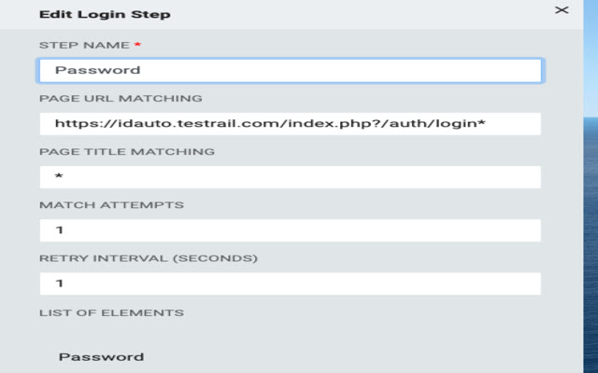Viewport: 598px width, 373px height.
Task: Click the Step Name input field
Action: pyautogui.click(x=290, y=70)
